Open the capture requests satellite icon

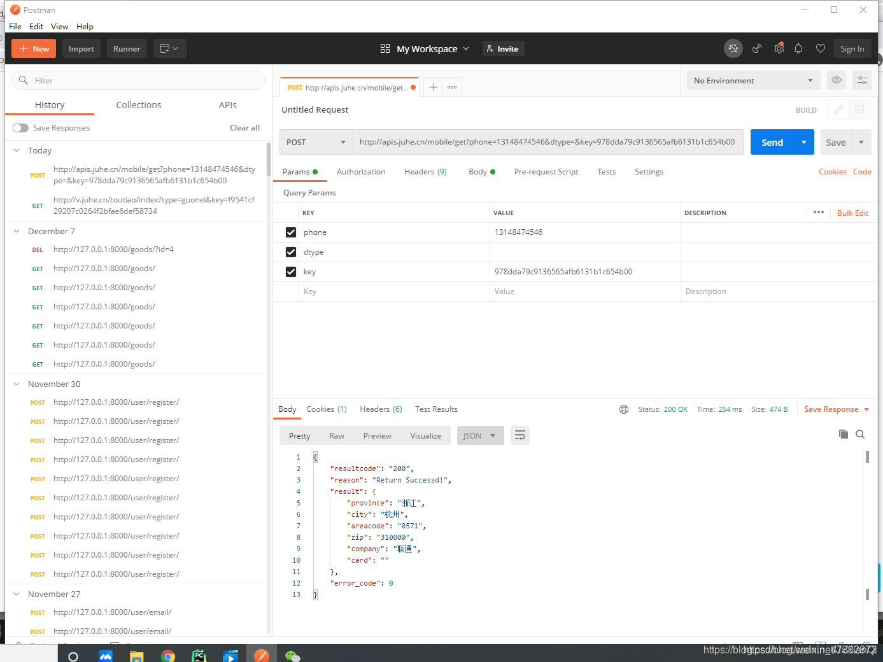pos(757,48)
